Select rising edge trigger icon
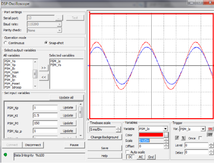 [x=177, y=138]
